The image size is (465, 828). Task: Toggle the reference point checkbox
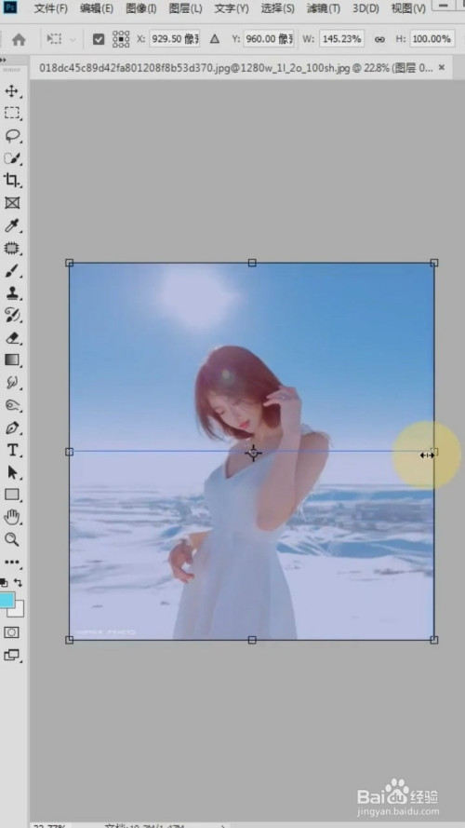click(99, 39)
